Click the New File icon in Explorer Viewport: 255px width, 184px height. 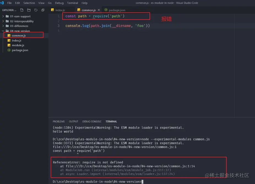coord(22,10)
